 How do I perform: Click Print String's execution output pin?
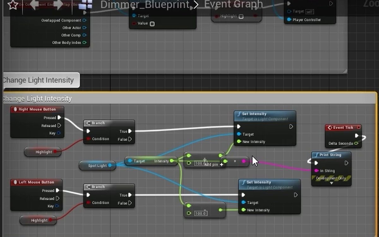[x=346, y=163]
